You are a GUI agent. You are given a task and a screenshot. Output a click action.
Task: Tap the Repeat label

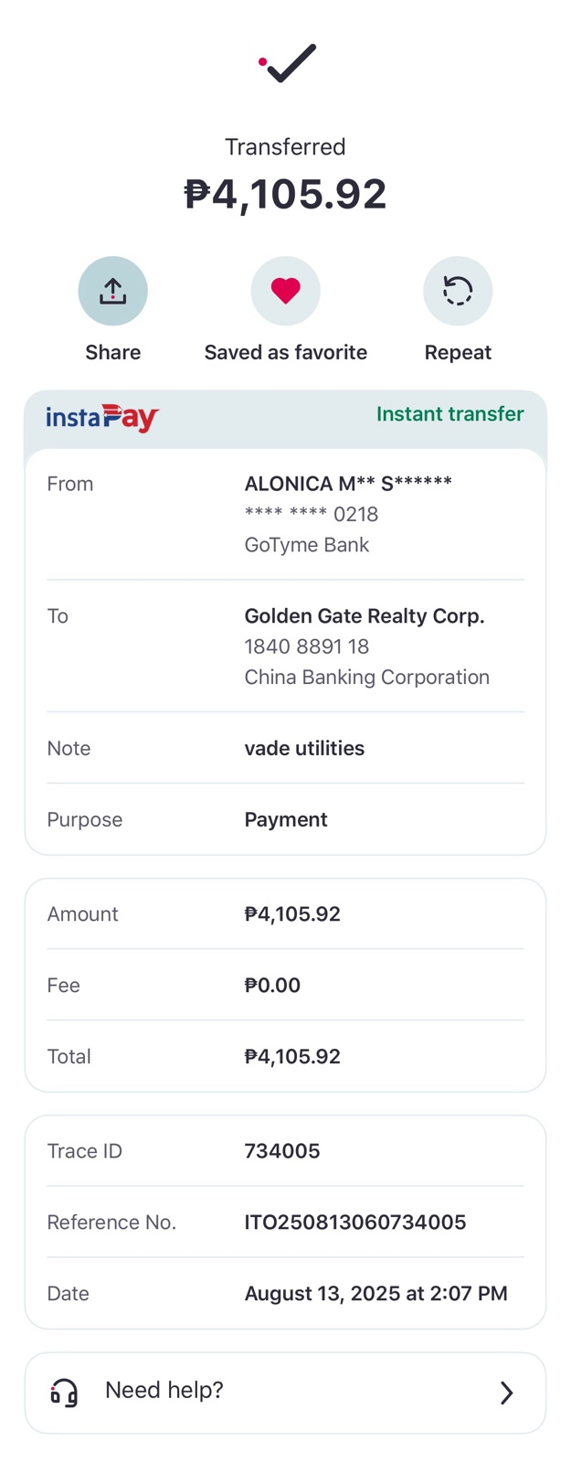click(x=458, y=352)
